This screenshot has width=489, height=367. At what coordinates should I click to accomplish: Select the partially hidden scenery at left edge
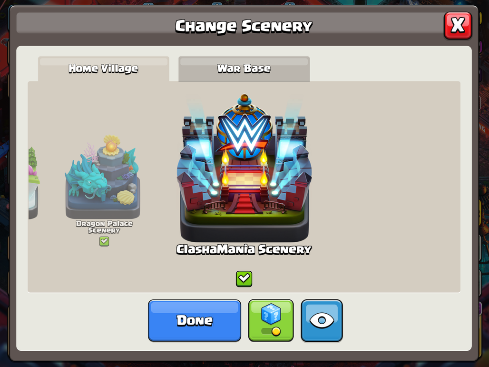[33, 183]
